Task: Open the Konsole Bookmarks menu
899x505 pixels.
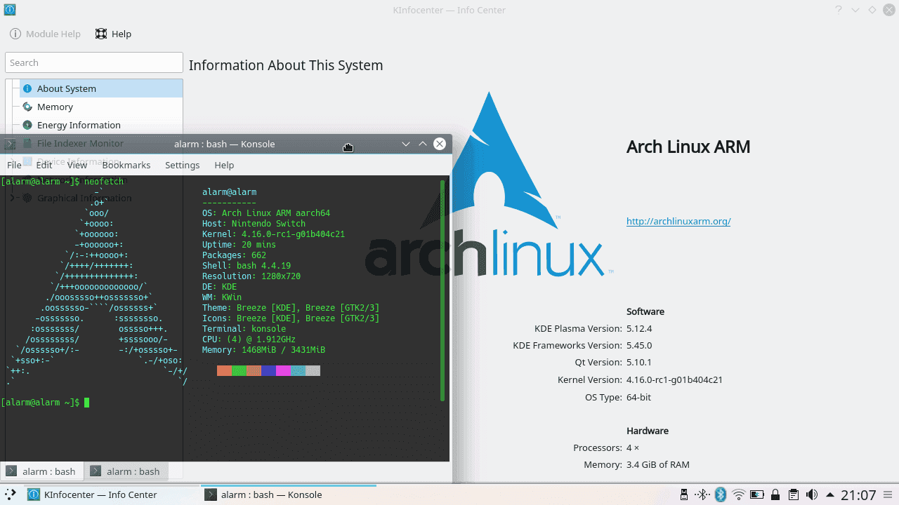Action: click(x=126, y=165)
